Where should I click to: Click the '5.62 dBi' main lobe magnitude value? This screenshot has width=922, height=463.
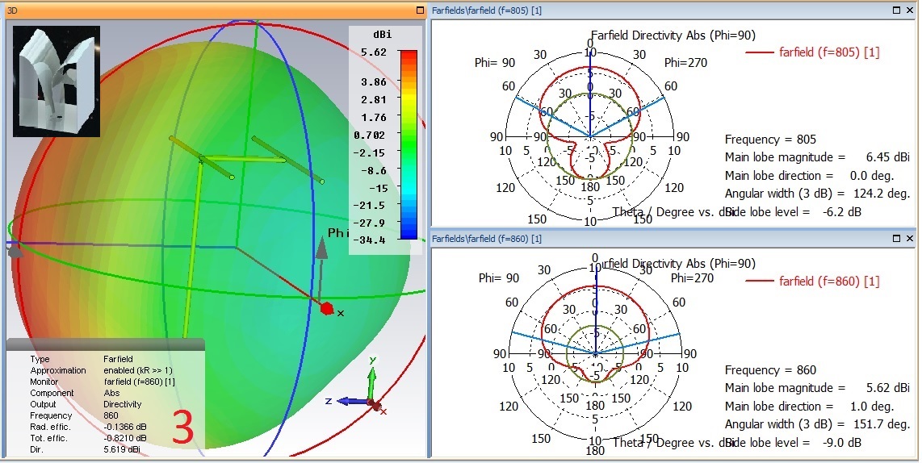click(888, 388)
